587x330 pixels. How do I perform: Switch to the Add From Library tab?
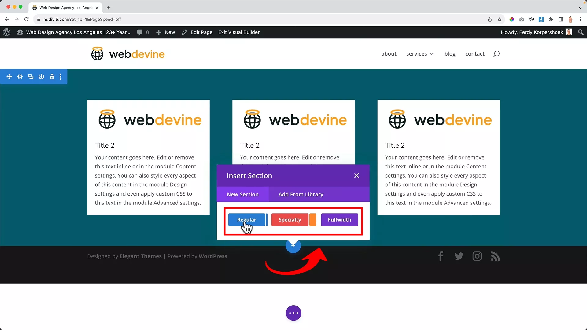(301, 194)
